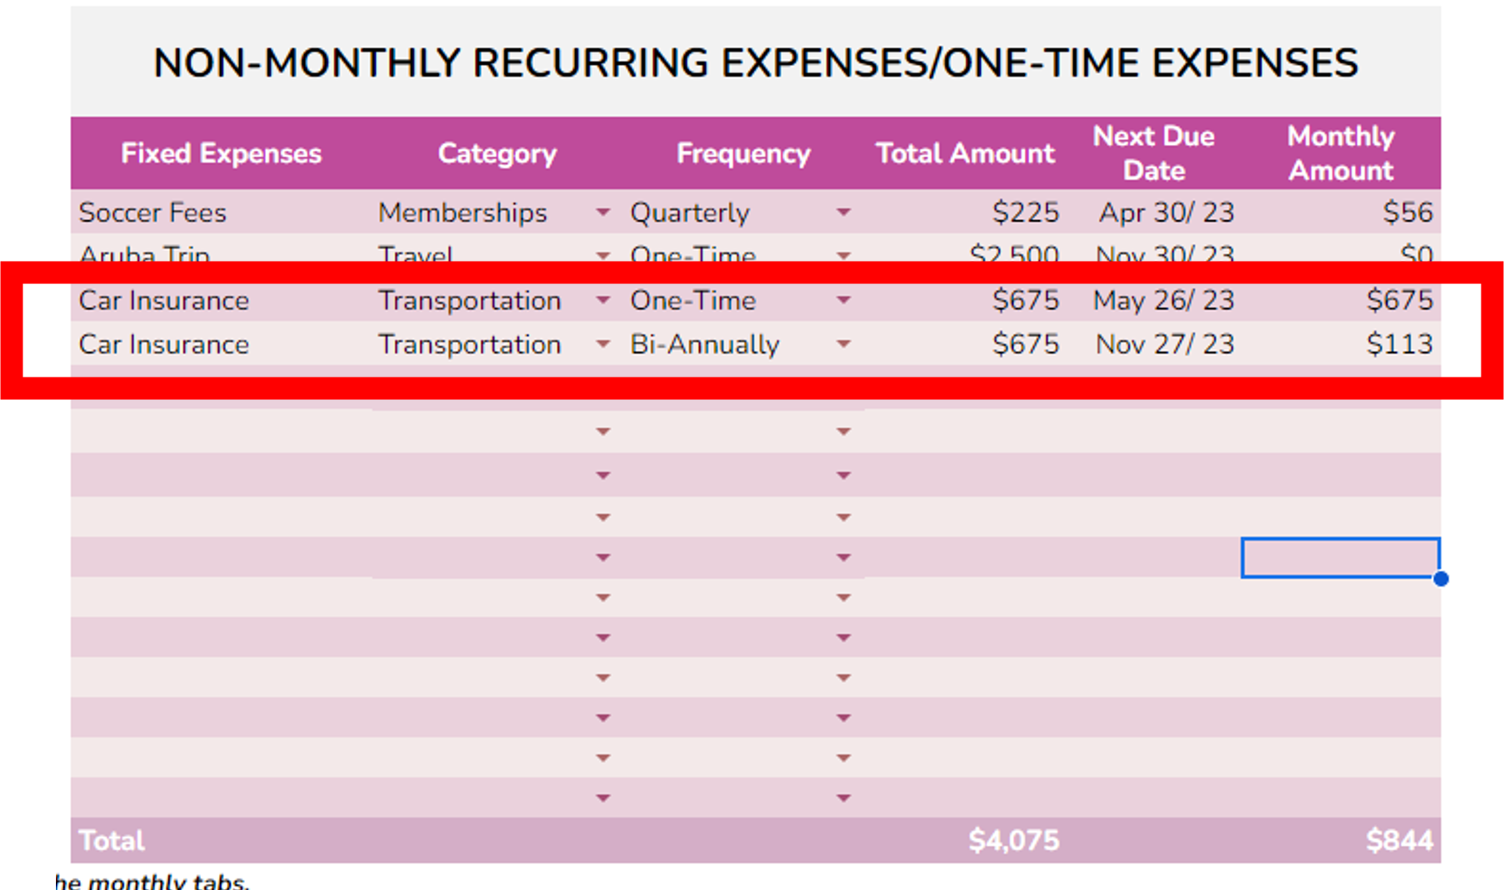
Task: Open Category dropdown for Bi-Annually Car Insurance row
Action: [x=603, y=344]
